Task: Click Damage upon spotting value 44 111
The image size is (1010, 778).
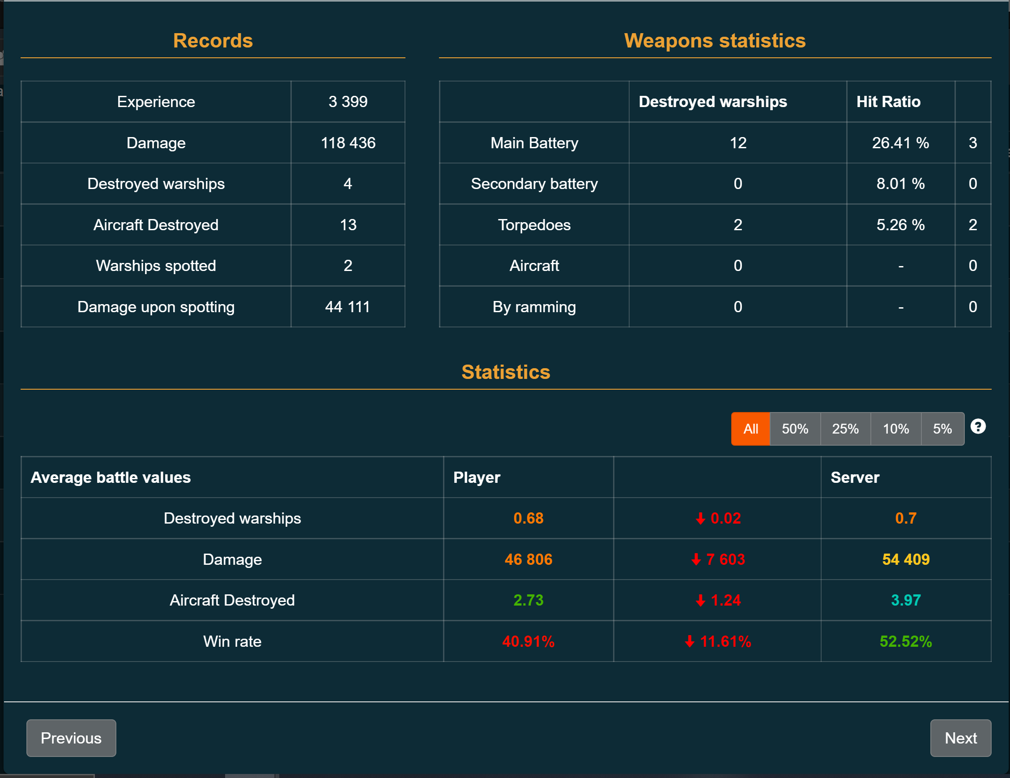Action: coord(348,307)
